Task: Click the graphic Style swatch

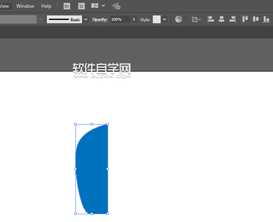Action: click(x=157, y=19)
